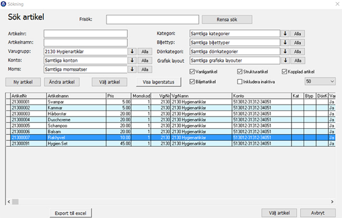Screen dimensions: 342x218
Task: Select the row with article Hårborstar
Action: click(x=170, y=114)
